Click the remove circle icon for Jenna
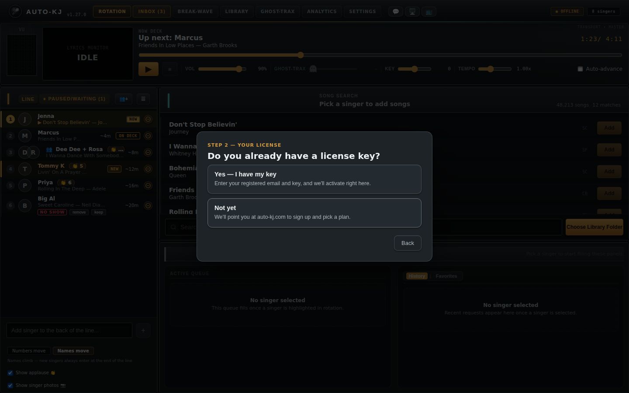 point(148,119)
